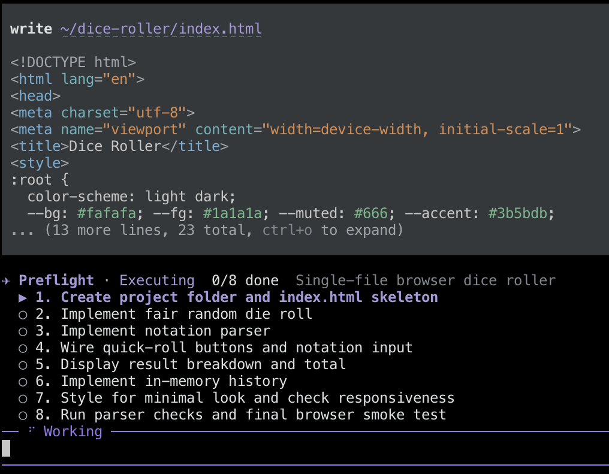Click the 'Executing' status text
Screen dimensions: 609x474
tap(157, 280)
